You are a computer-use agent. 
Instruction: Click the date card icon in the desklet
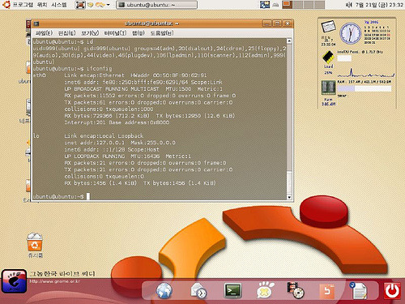click(x=328, y=28)
